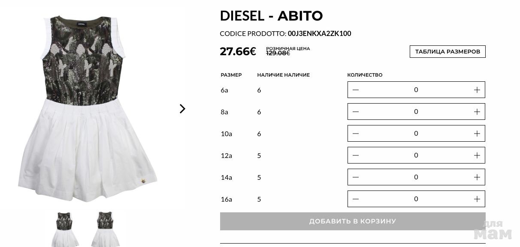This screenshot has height=247, width=520.
Task: Show next product image with arrow
Action: pos(182,109)
